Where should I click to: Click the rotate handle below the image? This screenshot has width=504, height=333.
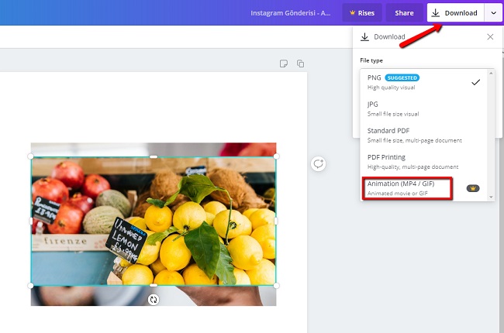(x=154, y=300)
